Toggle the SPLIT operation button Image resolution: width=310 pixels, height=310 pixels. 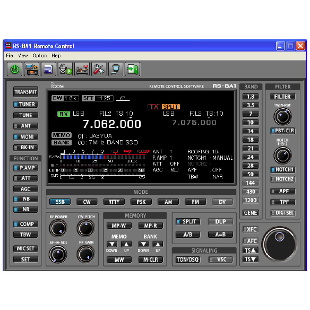188,221
